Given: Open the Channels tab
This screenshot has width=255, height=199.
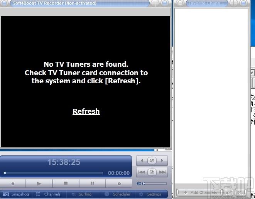Looking at the screenshot, I should pyautogui.click(x=49, y=194).
